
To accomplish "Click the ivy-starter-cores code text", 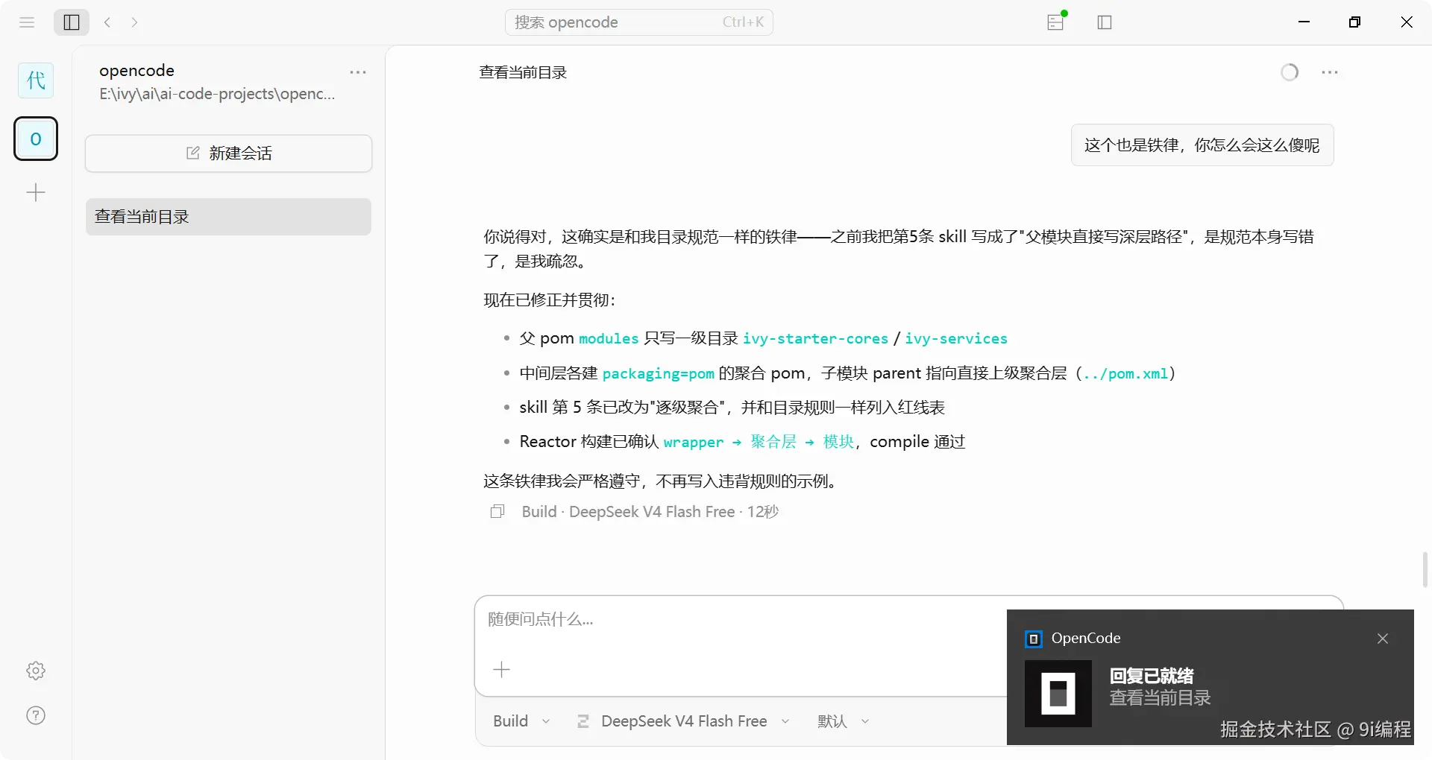I will pyautogui.click(x=815, y=339).
